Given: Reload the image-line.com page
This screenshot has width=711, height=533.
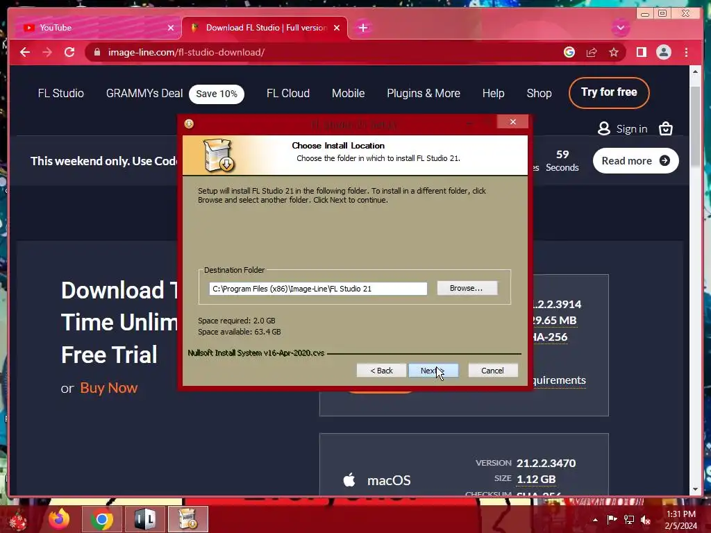Looking at the screenshot, I should click(x=69, y=52).
